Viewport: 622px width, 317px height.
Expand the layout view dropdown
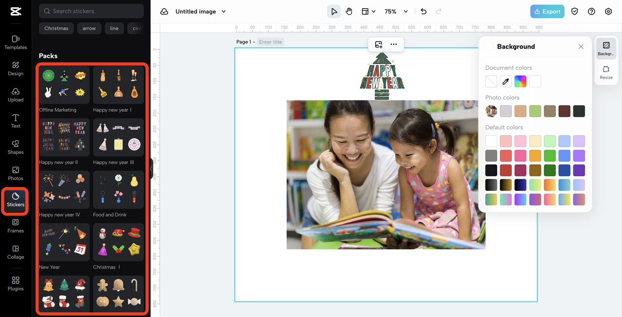tap(368, 11)
